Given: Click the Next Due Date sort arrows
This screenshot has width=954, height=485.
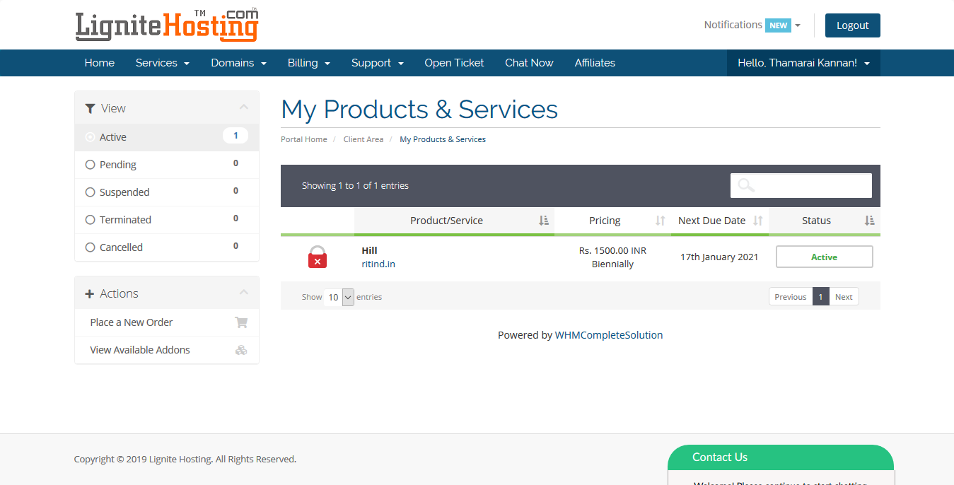Looking at the screenshot, I should (758, 221).
